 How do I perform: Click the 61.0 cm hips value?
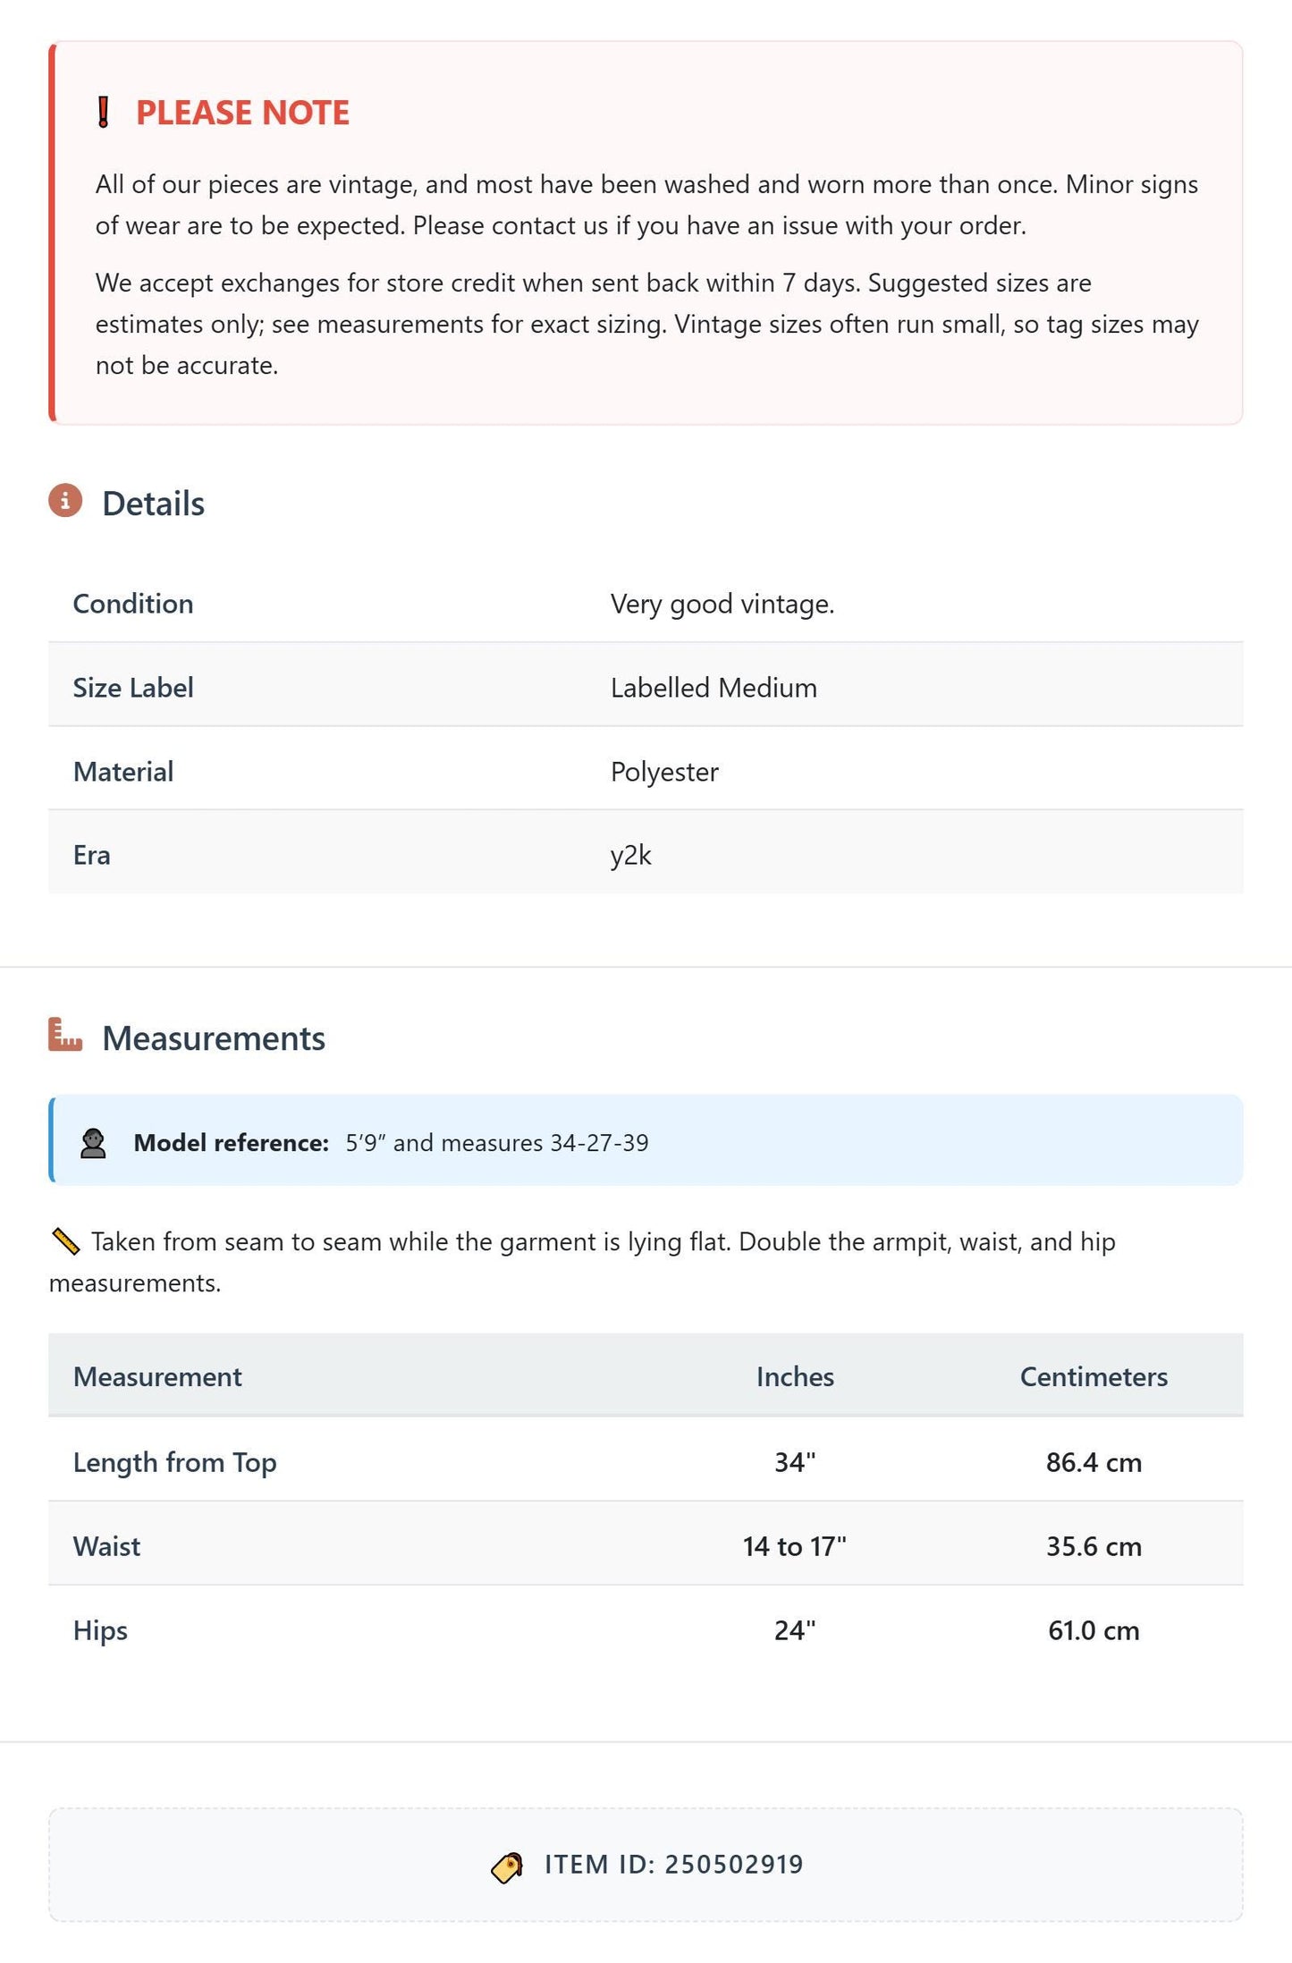(x=1094, y=1630)
